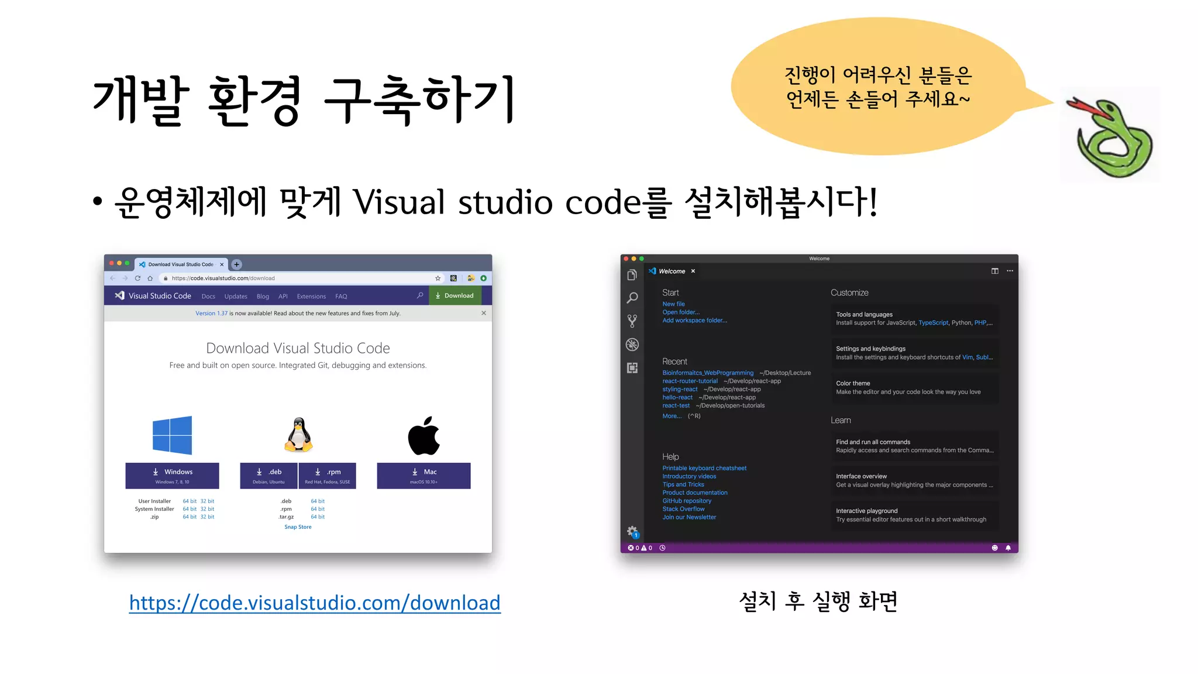Click Tools and languages customize card
Viewport: 1198px width, 674px height.
(914, 318)
